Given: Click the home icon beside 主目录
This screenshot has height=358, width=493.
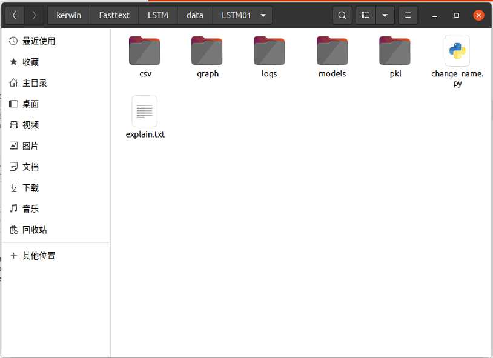Looking at the screenshot, I should tap(13, 83).
